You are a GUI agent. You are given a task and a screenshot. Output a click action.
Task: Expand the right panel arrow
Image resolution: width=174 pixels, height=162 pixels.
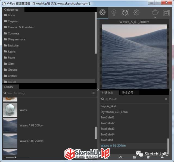coord(171,90)
